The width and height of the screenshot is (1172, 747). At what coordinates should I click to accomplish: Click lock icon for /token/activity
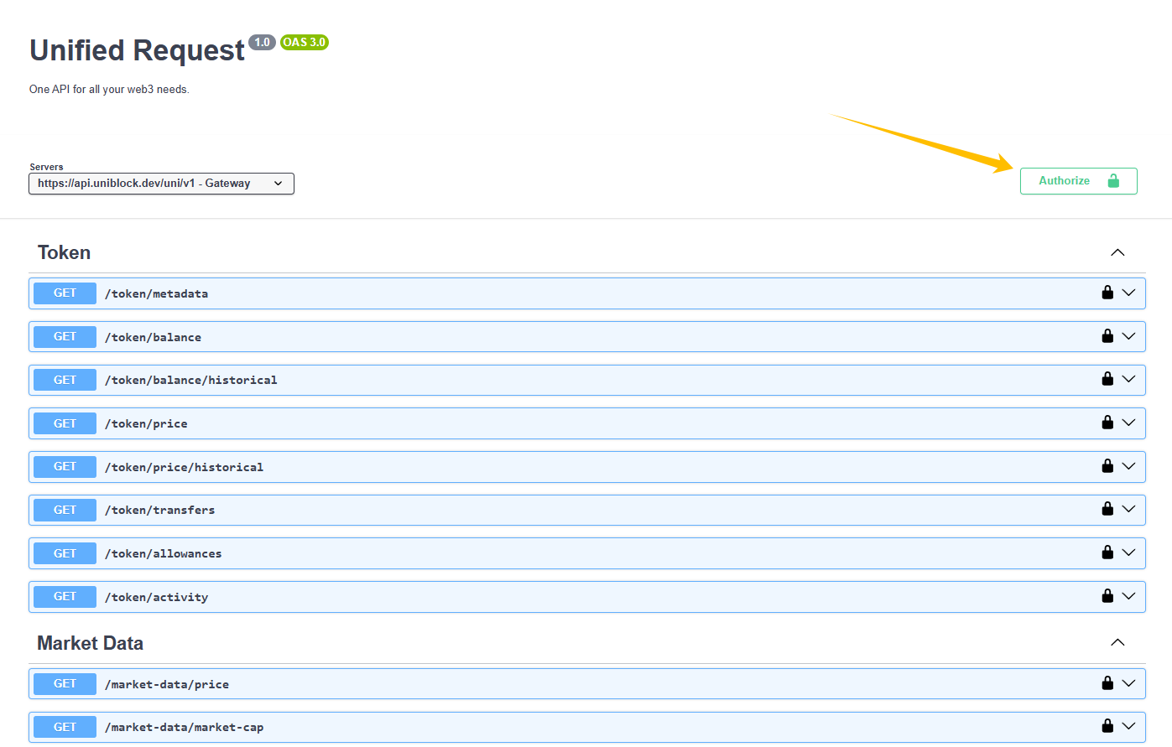pyautogui.click(x=1107, y=596)
